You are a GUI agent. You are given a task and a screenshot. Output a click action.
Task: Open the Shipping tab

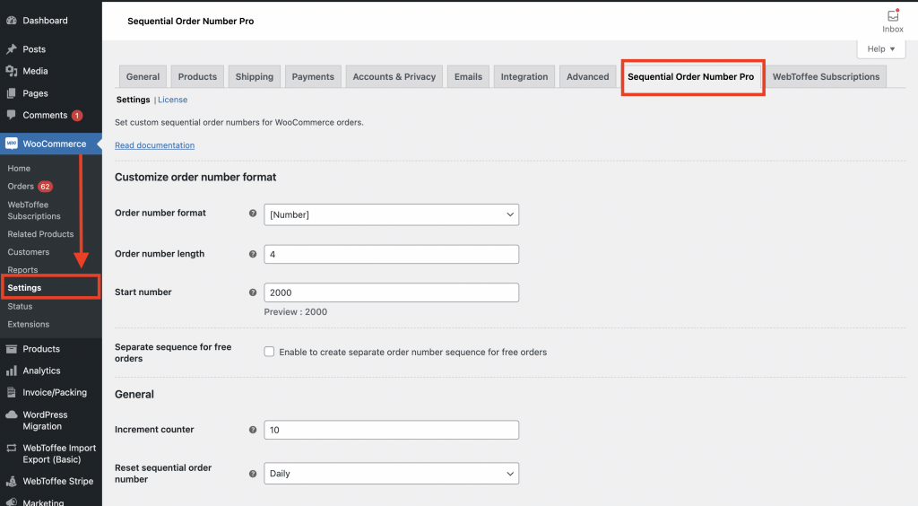tap(254, 77)
